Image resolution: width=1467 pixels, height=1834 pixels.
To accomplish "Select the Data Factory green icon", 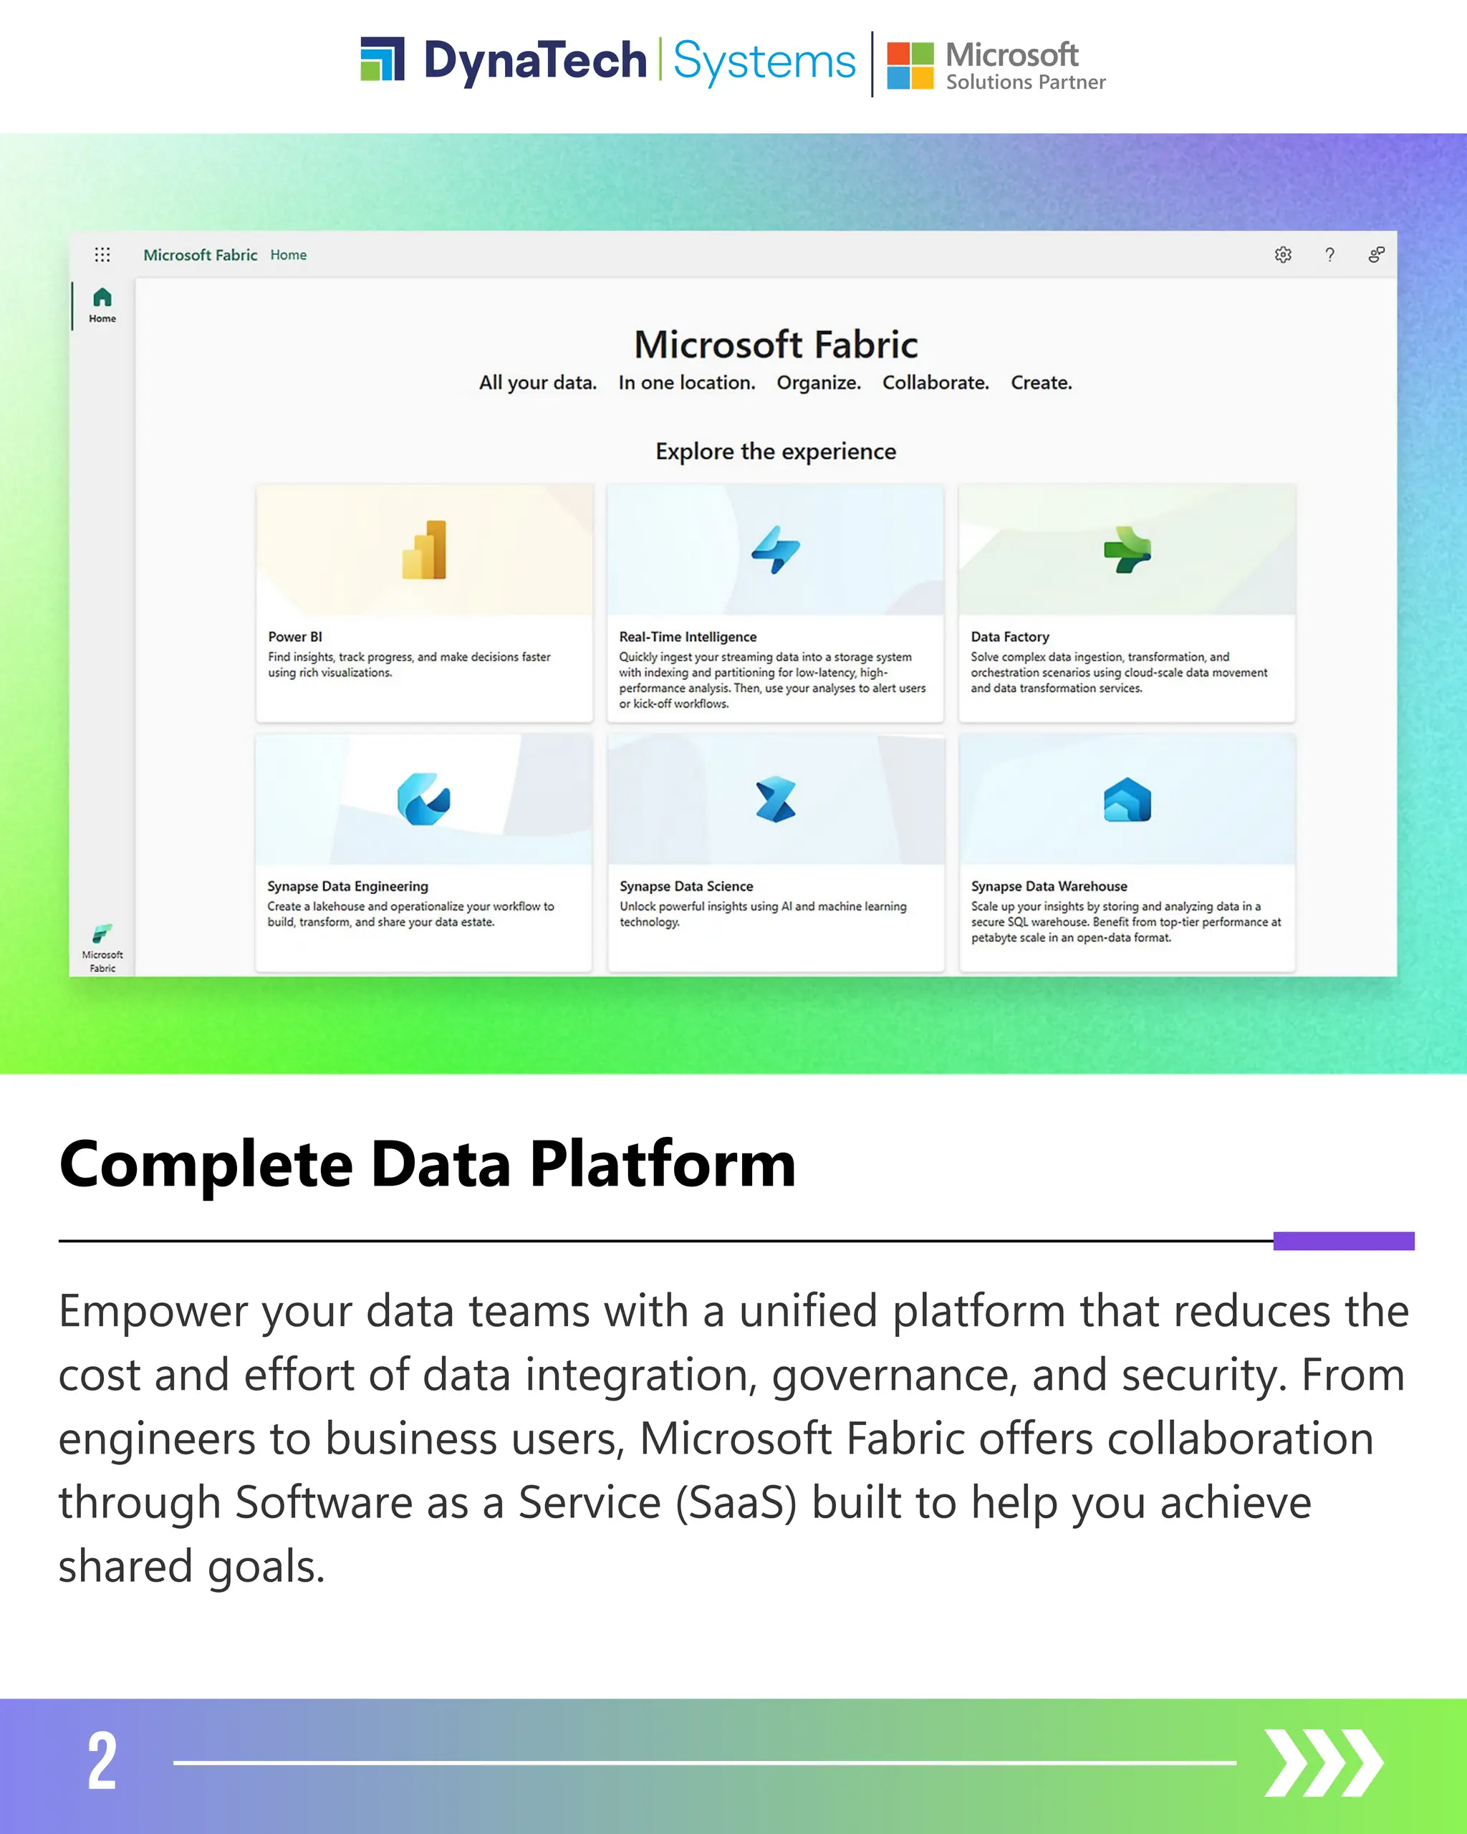I will coord(1127,549).
